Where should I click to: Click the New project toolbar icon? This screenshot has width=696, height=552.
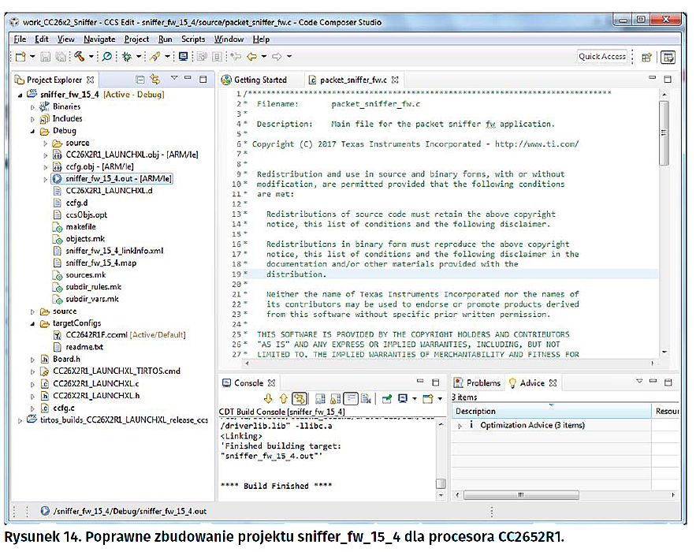click(20, 57)
